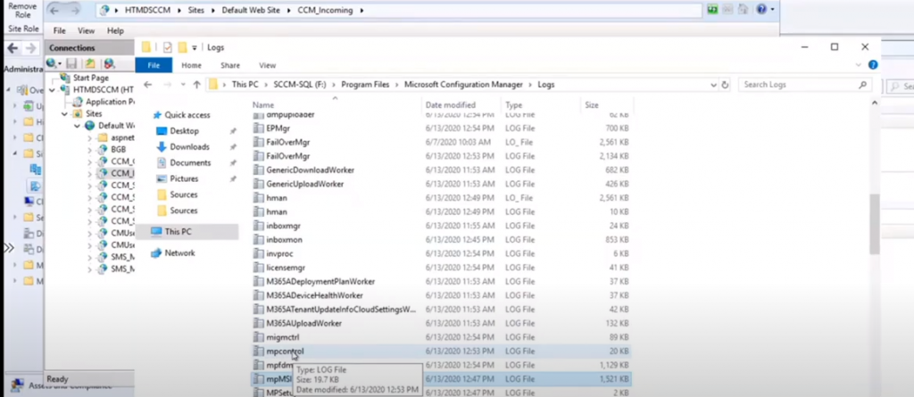Select M365ADeploymentPlanWorker log
914x397 pixels.
(441, 282)
